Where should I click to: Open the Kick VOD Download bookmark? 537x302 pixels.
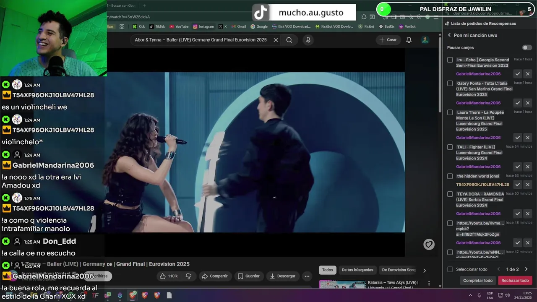click(291, 26)
